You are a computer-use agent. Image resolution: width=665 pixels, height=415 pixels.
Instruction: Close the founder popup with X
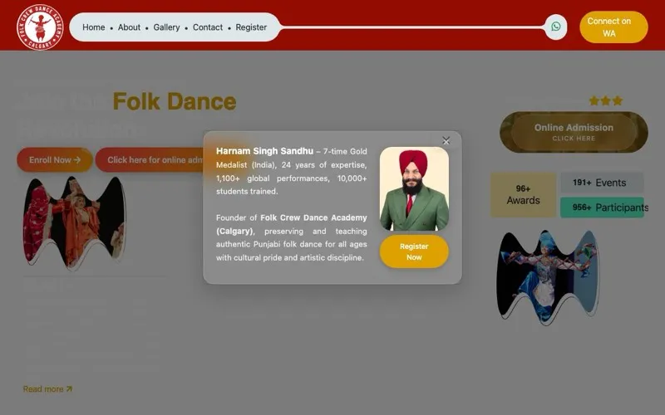pyautogui.click(x=446, y=140)
